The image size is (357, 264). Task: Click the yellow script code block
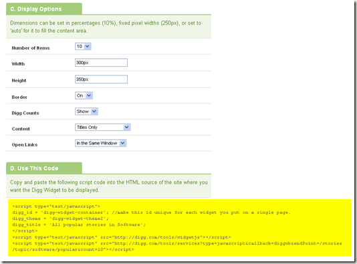(180, 228)
